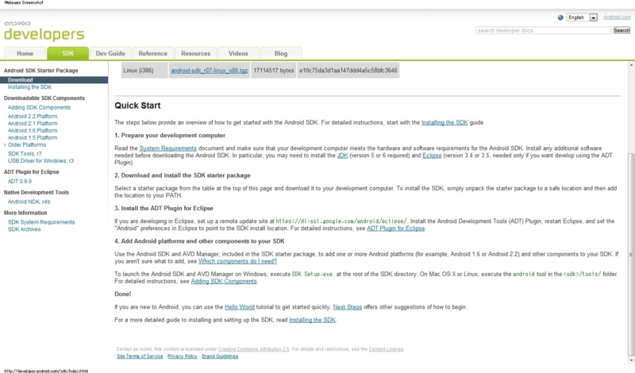Image resolution: width=635 pixels, height=373 pixels.
Task: Open Creative Commons Attribution 2.5 link
Action: (253, 349)
